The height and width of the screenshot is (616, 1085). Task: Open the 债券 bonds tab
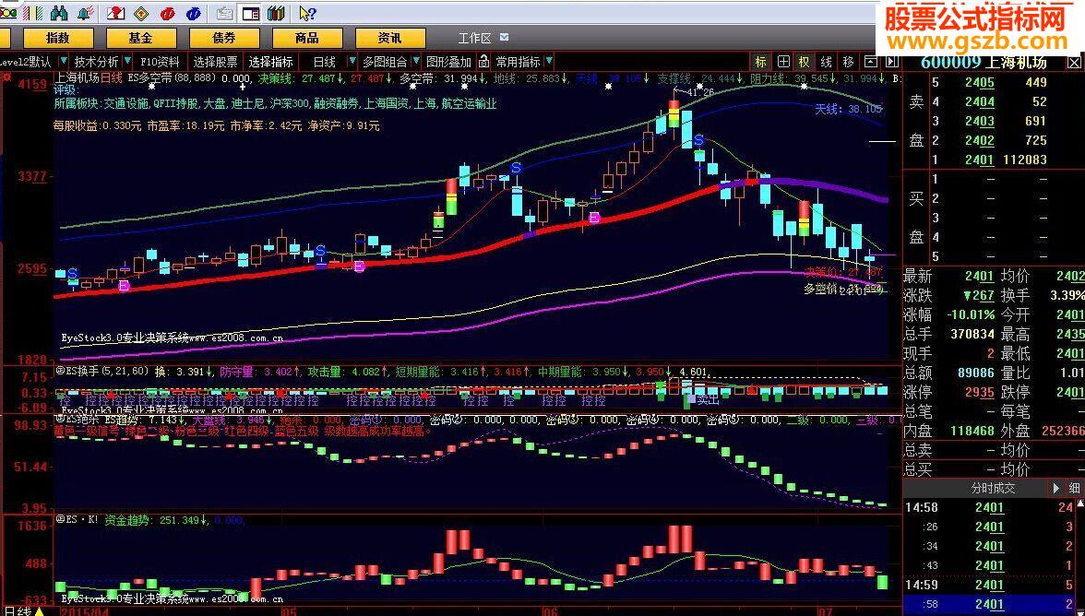coord(223,38)
